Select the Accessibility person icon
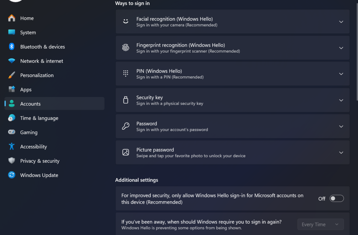 [x=11, y=146]
